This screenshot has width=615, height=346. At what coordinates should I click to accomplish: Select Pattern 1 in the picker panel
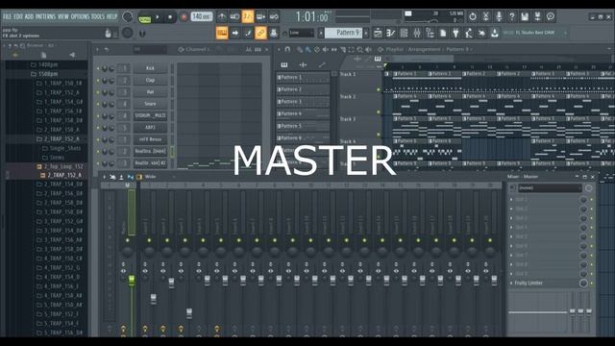click(x=303, y=78)
